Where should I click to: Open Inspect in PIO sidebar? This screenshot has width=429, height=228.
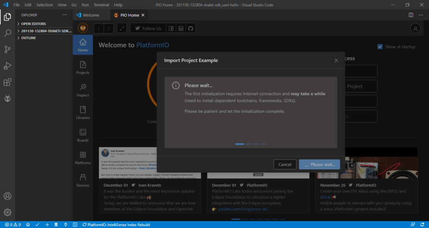click(x=83, y=90)
